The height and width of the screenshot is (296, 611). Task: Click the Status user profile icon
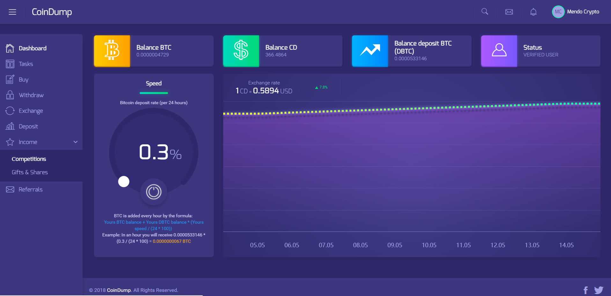pos(499,51)
